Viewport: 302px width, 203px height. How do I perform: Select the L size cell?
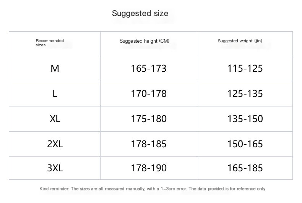(x=55, y=93)
